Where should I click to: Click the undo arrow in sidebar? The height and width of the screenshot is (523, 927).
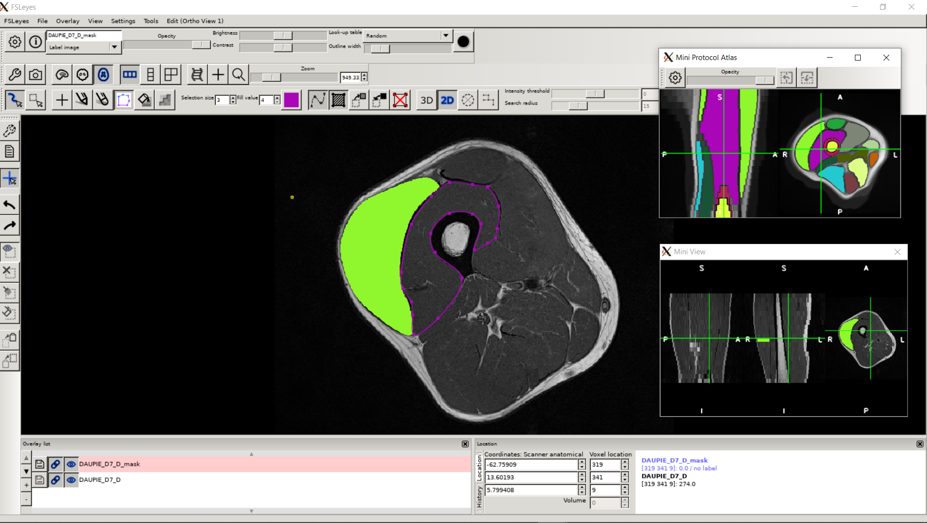click(10, 205)
